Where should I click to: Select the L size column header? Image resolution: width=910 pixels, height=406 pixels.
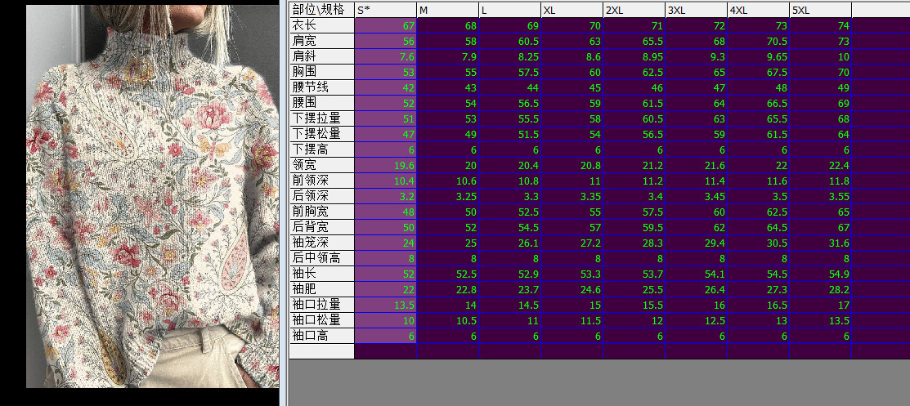510,10
